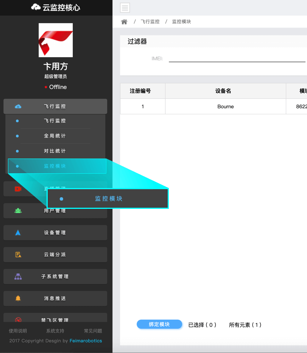Viewport: 307px width, 353px height.
Task: Click the 过滤器 panel heading
Action: (x=137, y=41)
